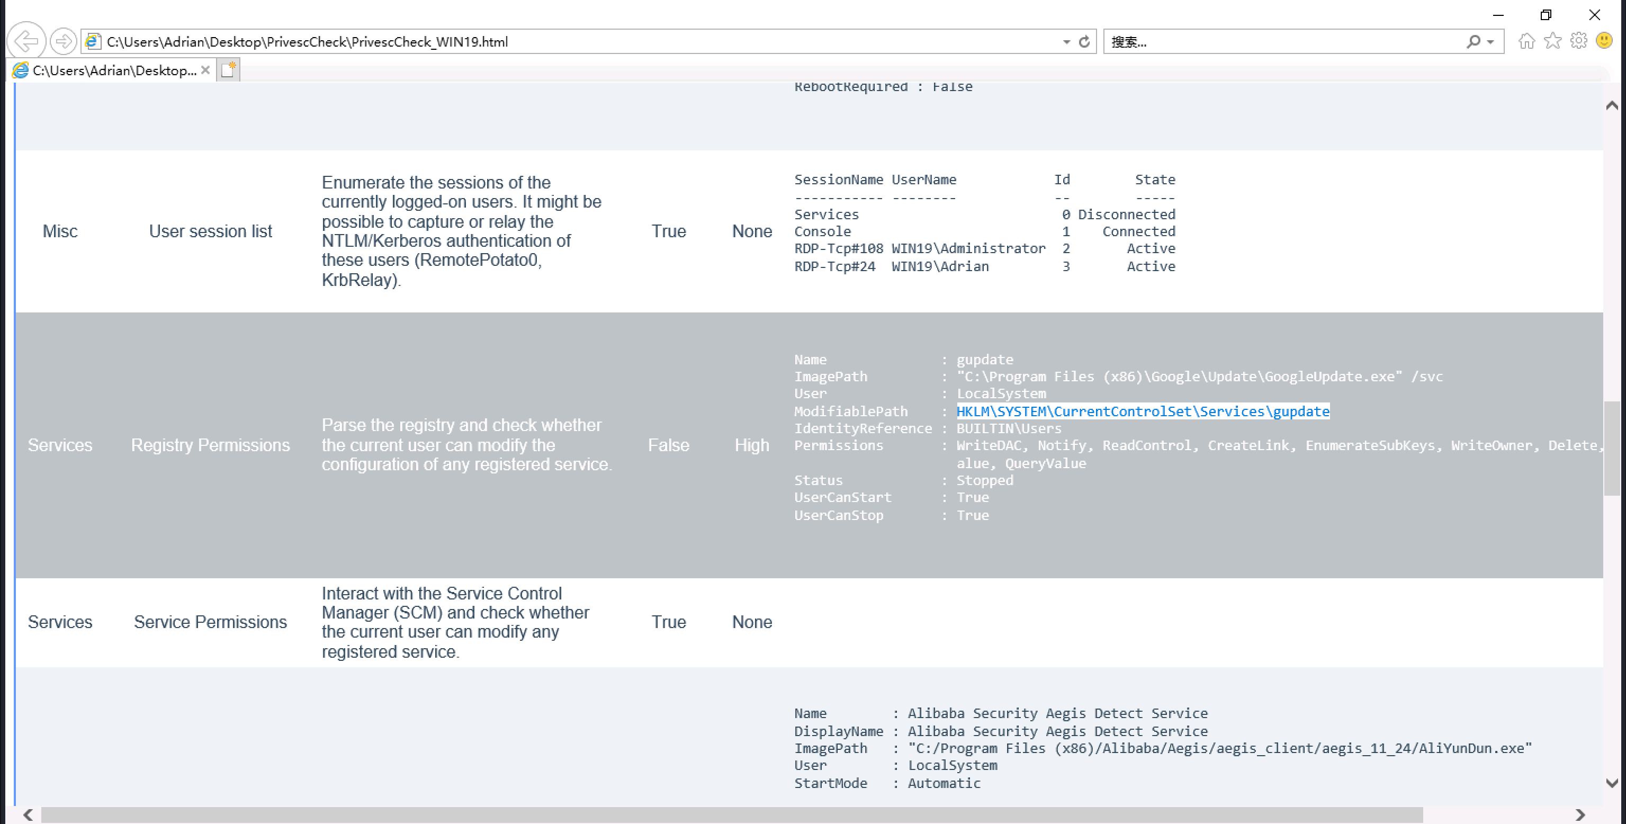Open the address bar autocomplete dropdown
This screenshot has width=1626, height=824.
1066,42
